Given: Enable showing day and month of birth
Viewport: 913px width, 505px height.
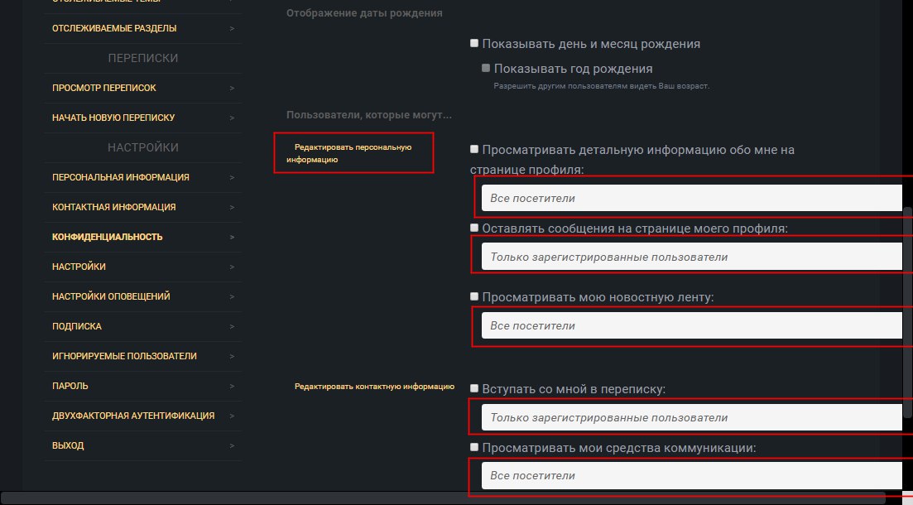Looking at the screenshot, I should coord(474,43).
